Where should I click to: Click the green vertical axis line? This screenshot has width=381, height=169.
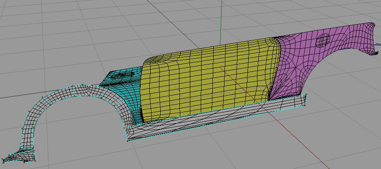(x=221, y=22)
